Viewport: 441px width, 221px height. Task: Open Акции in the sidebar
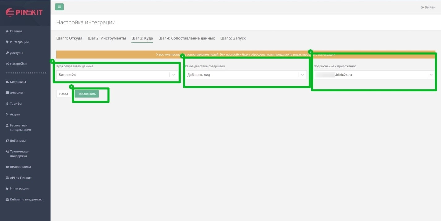tap(15, 115)
